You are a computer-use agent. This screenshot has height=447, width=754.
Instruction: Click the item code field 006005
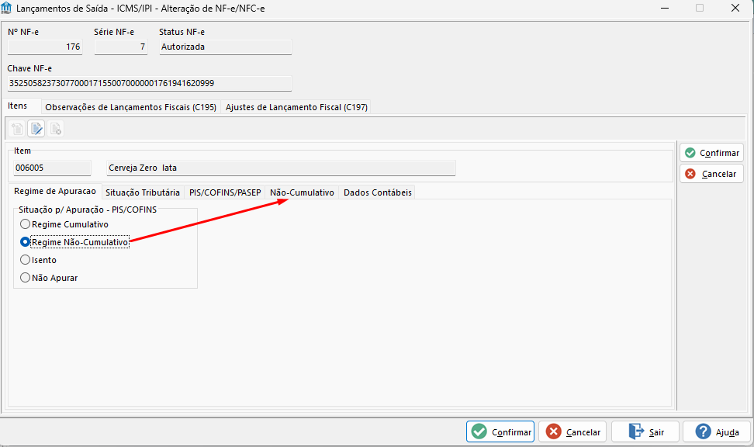pyautogui.click(x=53, y=168)
